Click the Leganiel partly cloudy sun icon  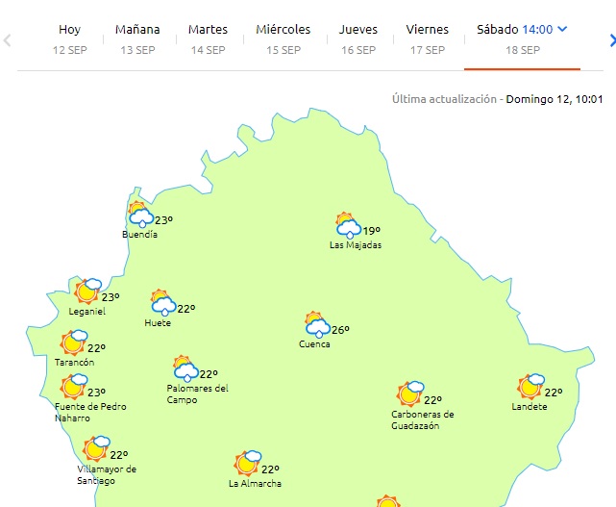pos(88,291)
